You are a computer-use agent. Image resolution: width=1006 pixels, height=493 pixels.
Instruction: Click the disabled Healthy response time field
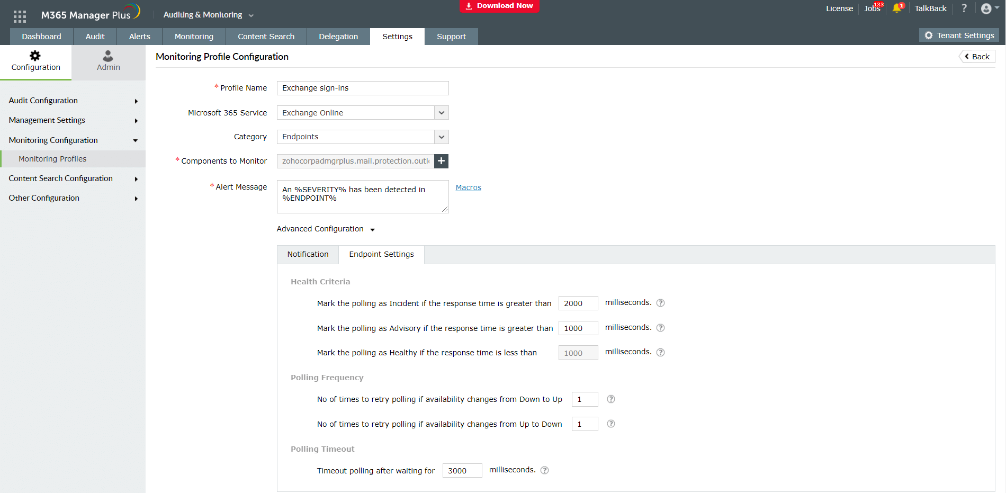(x=578, y=353)
